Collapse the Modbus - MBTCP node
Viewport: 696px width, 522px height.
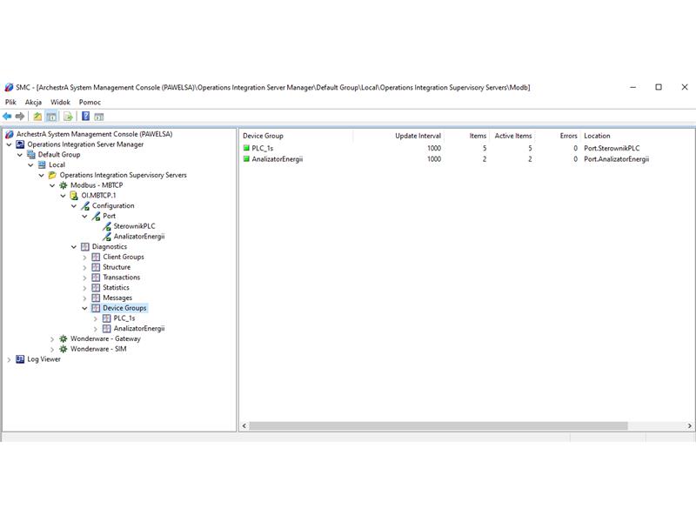point(52,185)
